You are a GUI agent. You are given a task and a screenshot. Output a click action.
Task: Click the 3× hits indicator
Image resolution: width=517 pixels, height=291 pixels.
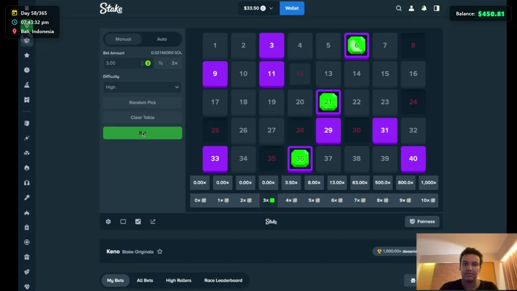click(x=269, y=200)
